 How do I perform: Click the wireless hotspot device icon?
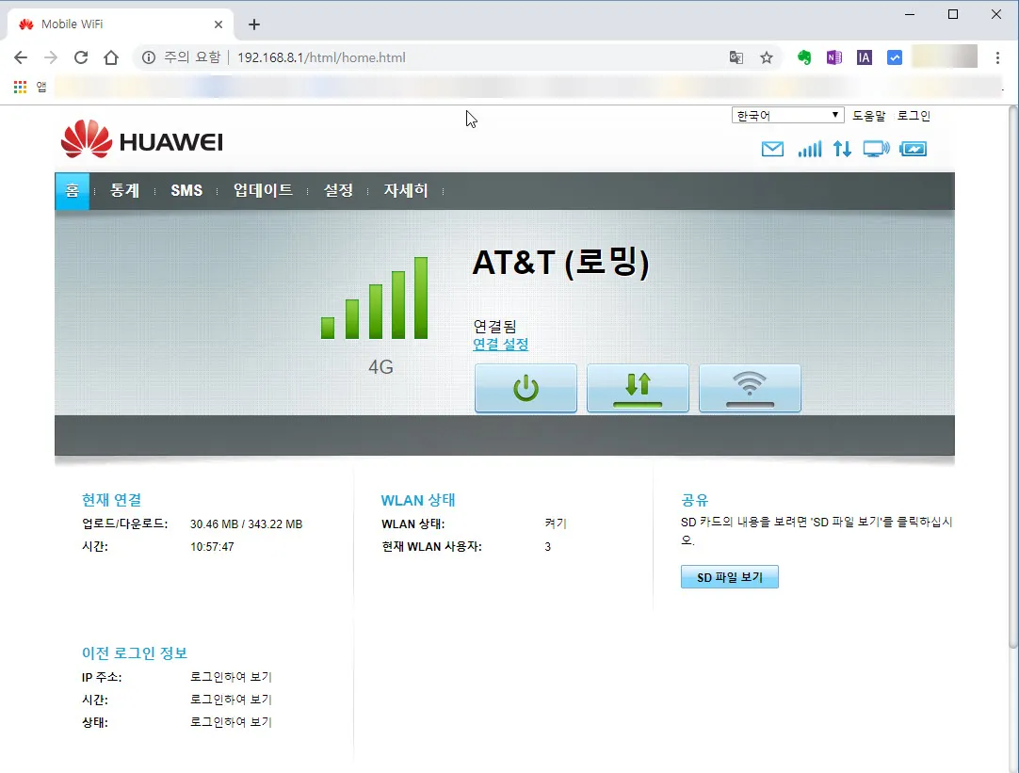point(876,149)
